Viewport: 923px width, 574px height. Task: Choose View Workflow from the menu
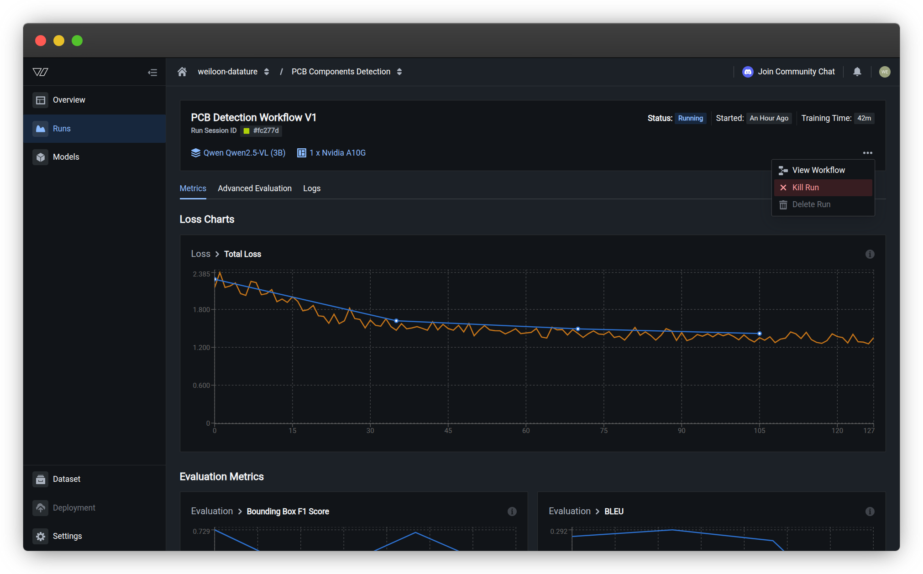pos(818,170)
